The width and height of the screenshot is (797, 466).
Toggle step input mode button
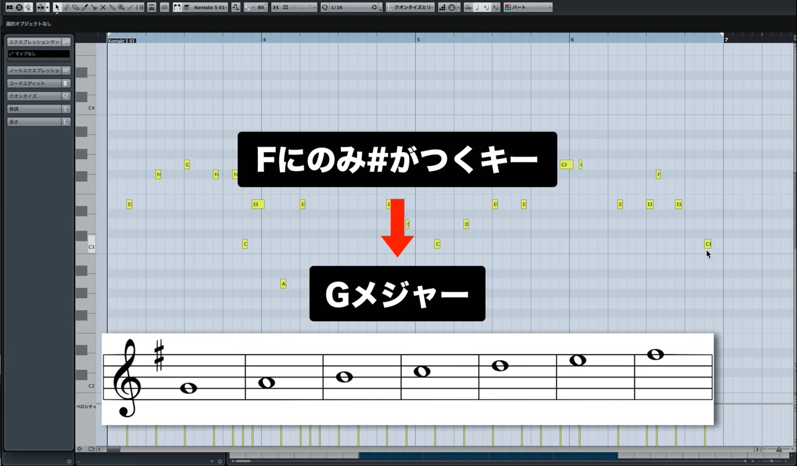442,8
